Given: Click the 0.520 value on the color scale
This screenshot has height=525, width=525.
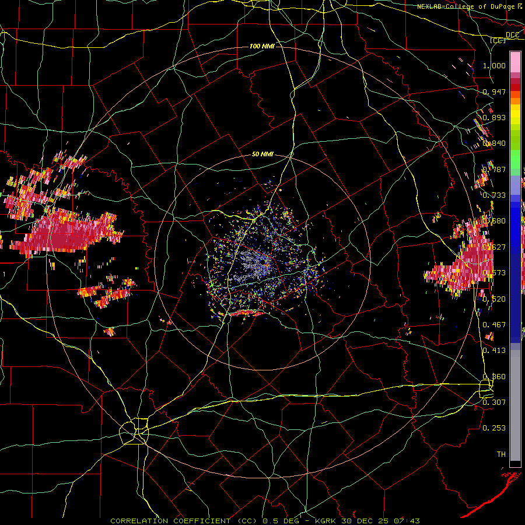Looking at the screenshot, I should tap(494, 299).
